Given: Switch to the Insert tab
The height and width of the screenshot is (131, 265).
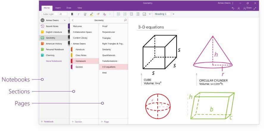Looking at the screenshot, I should pyautogui.click(x=58, y=8).
